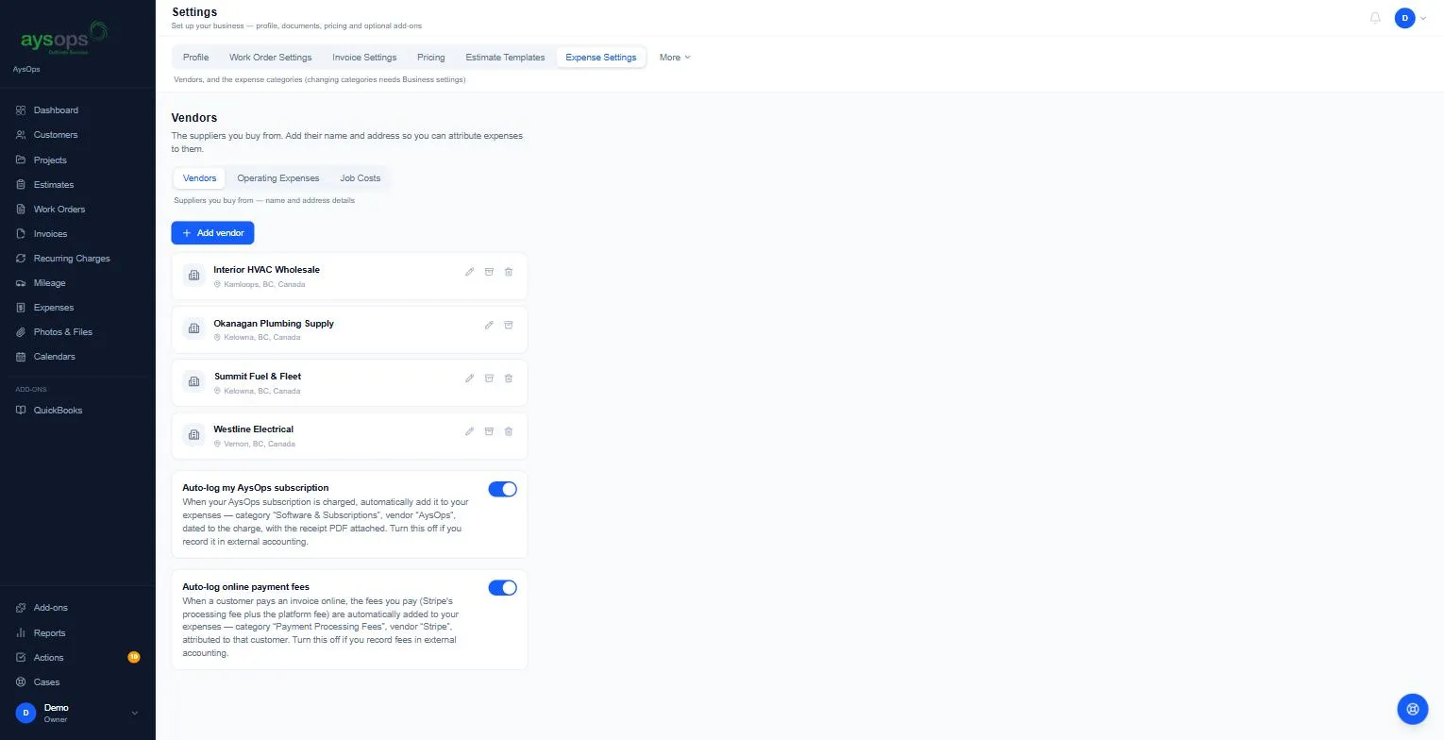Edit the Summit Fuel & Fleet vendor

pos(469,378)
